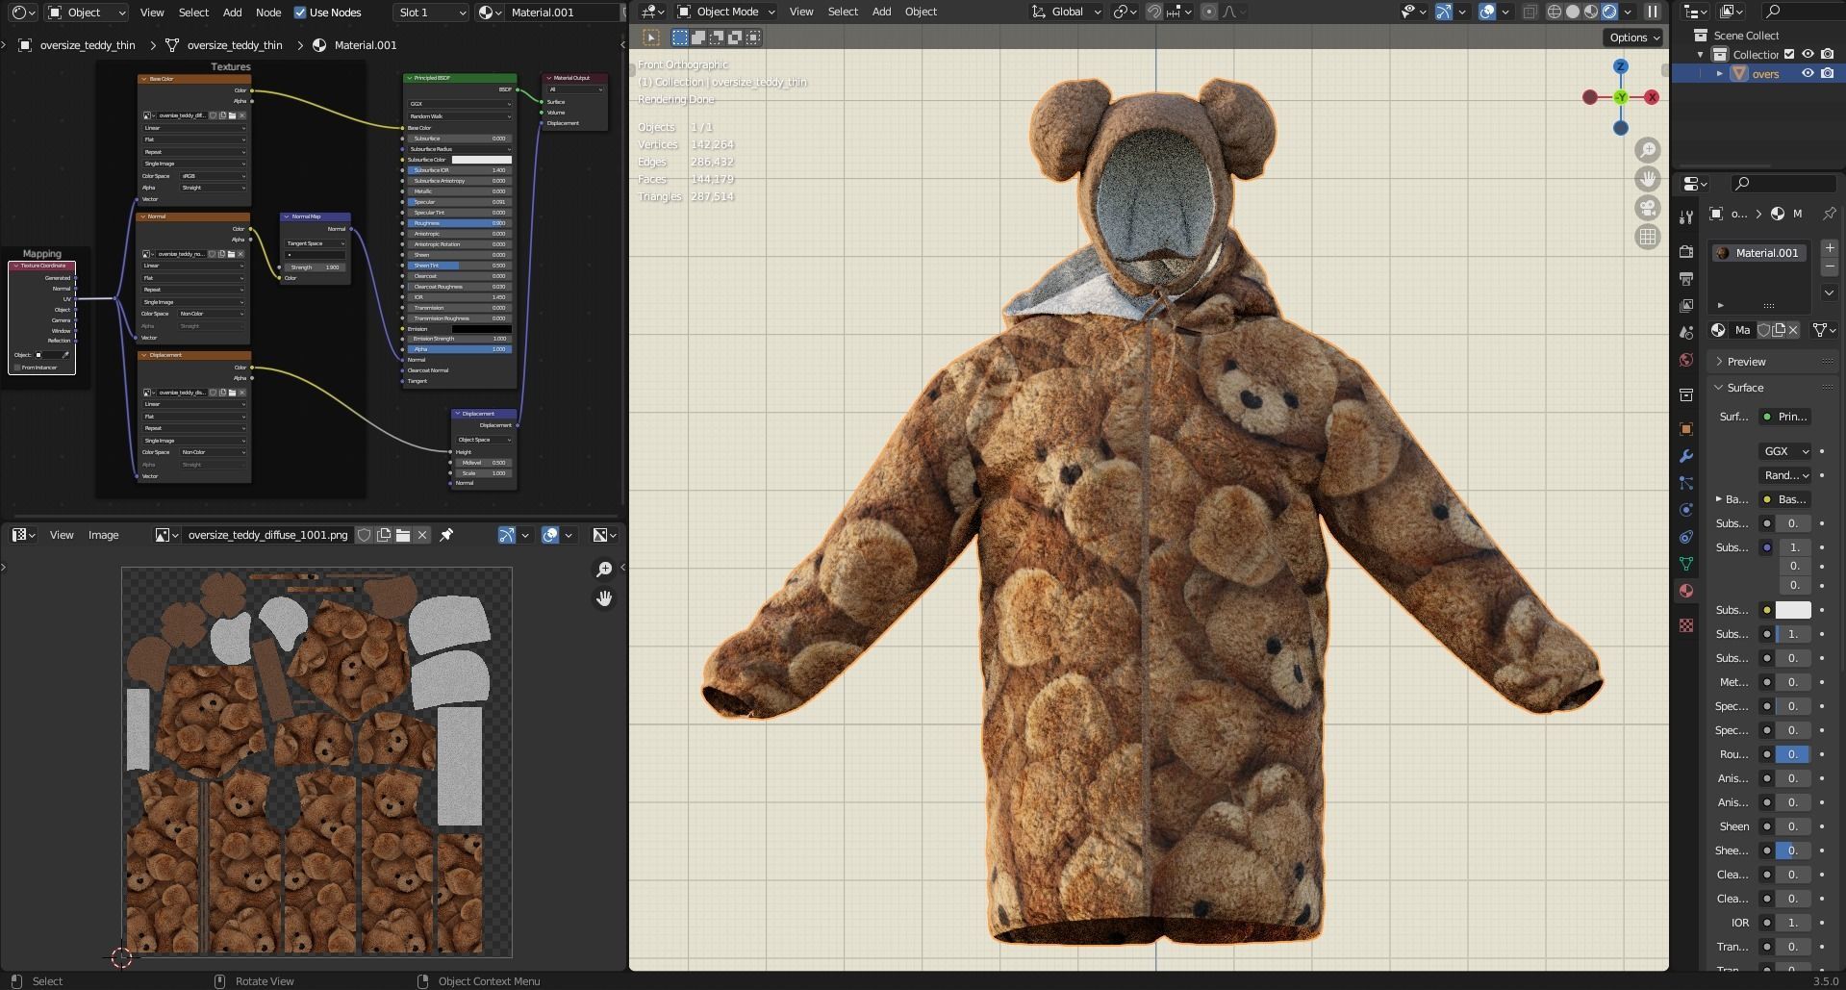Toggle Use Nodes checkbox
Screen dimensions: 1846x990
click(300, 13)
